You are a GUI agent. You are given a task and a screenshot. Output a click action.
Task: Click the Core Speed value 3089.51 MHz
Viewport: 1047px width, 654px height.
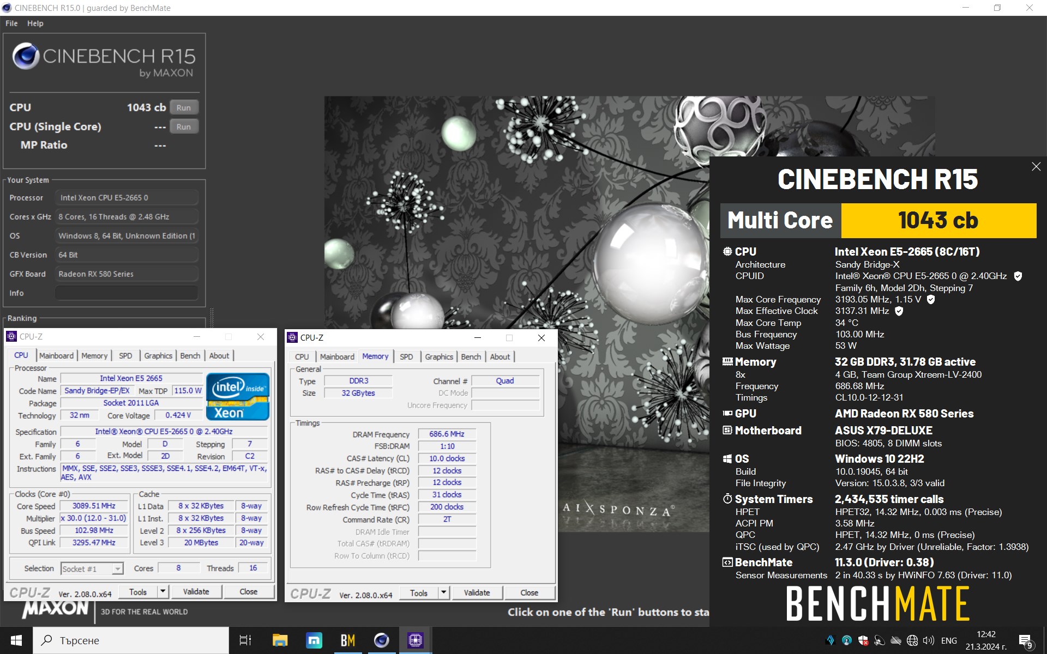point(94,506)
